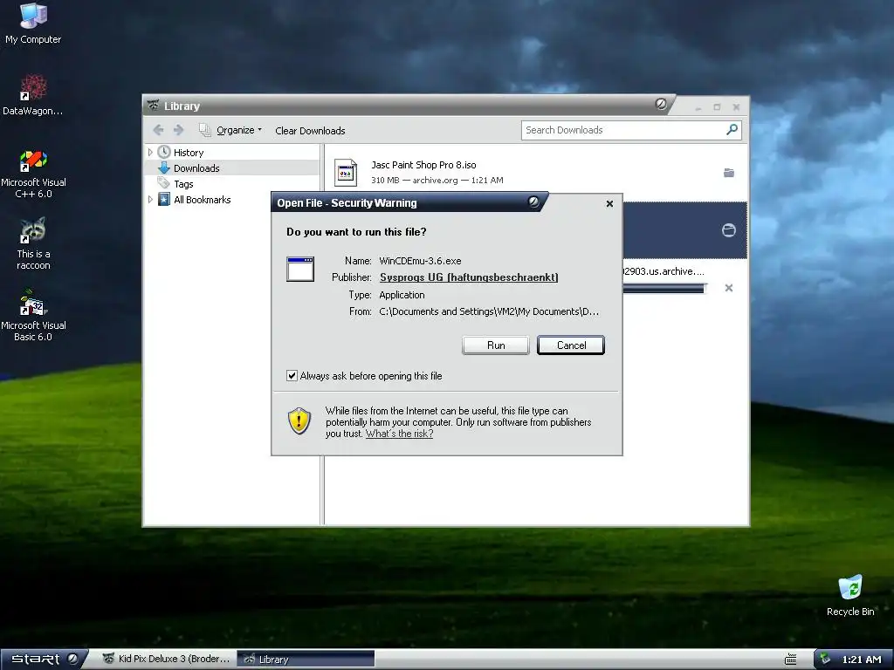Viewport: 894px width, 670px height.
Task: Open containing folder for Jasc Paint Shop Pro
Action: pos(729,173)
